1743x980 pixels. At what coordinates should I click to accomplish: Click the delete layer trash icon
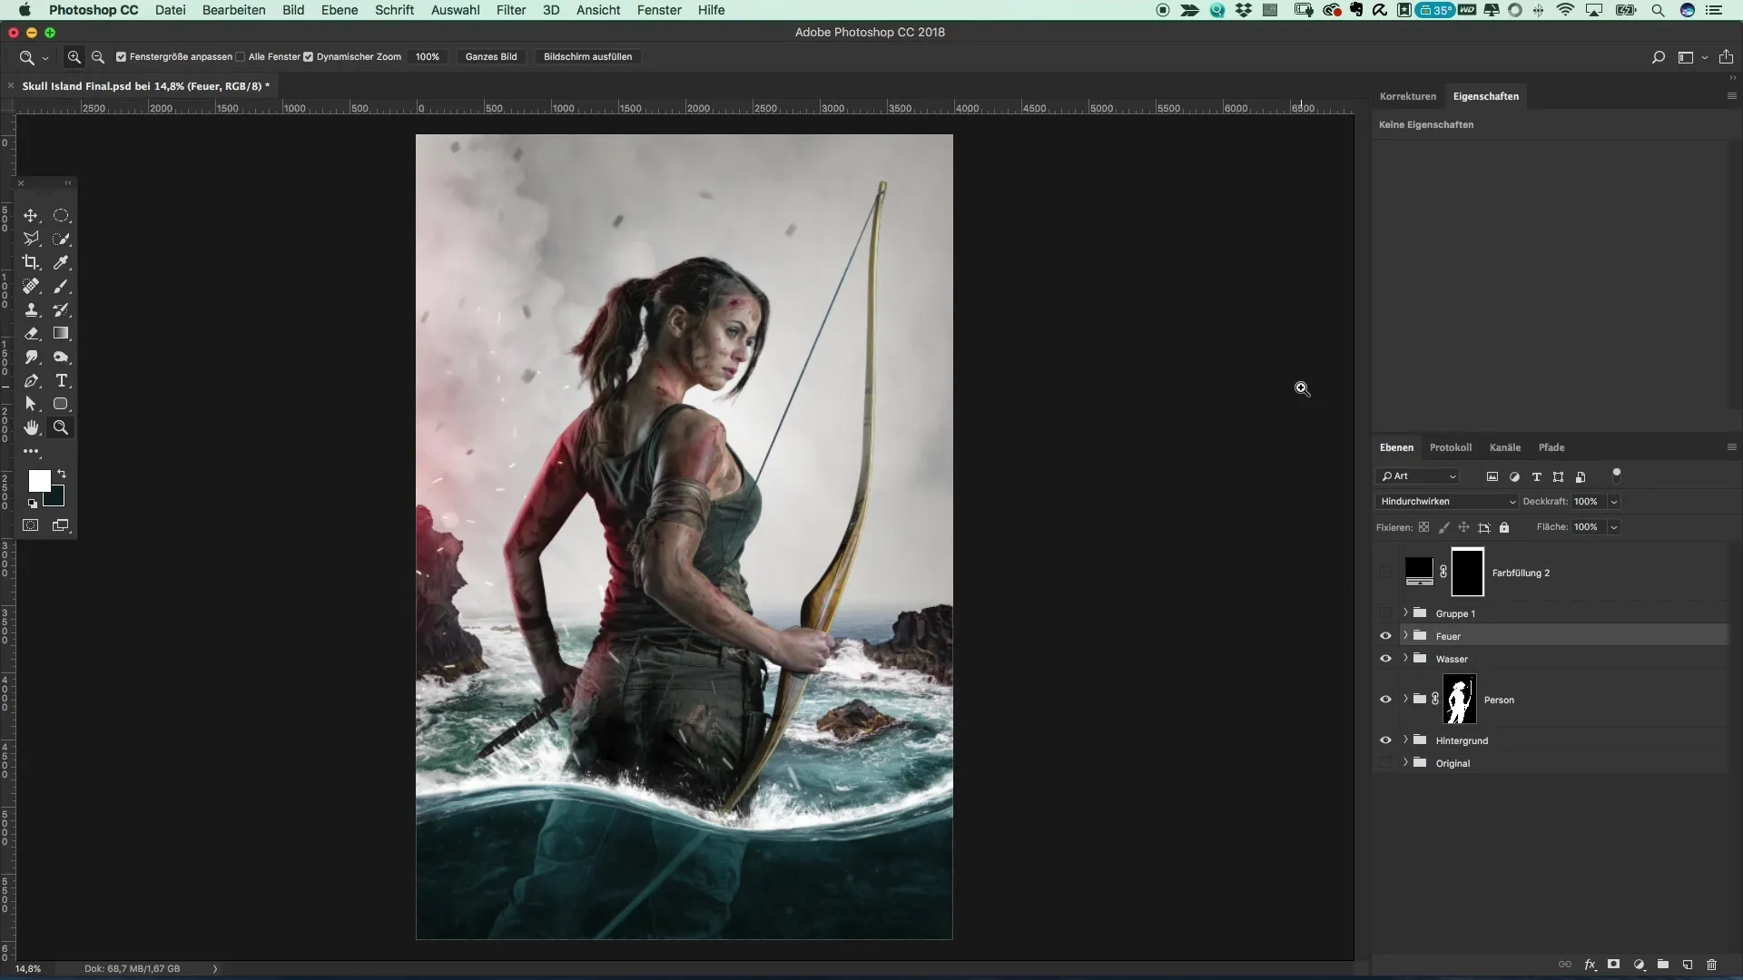click(x=1711, y=965)
